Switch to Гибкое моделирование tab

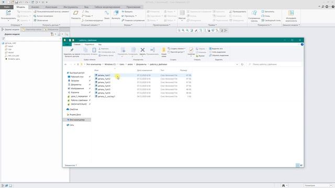click(x=107, y=7)
